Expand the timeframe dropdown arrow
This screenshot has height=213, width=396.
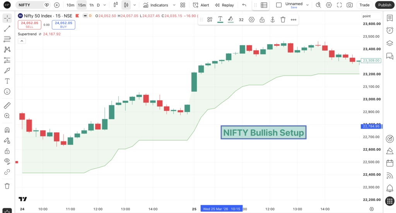[x=104, y=5]
